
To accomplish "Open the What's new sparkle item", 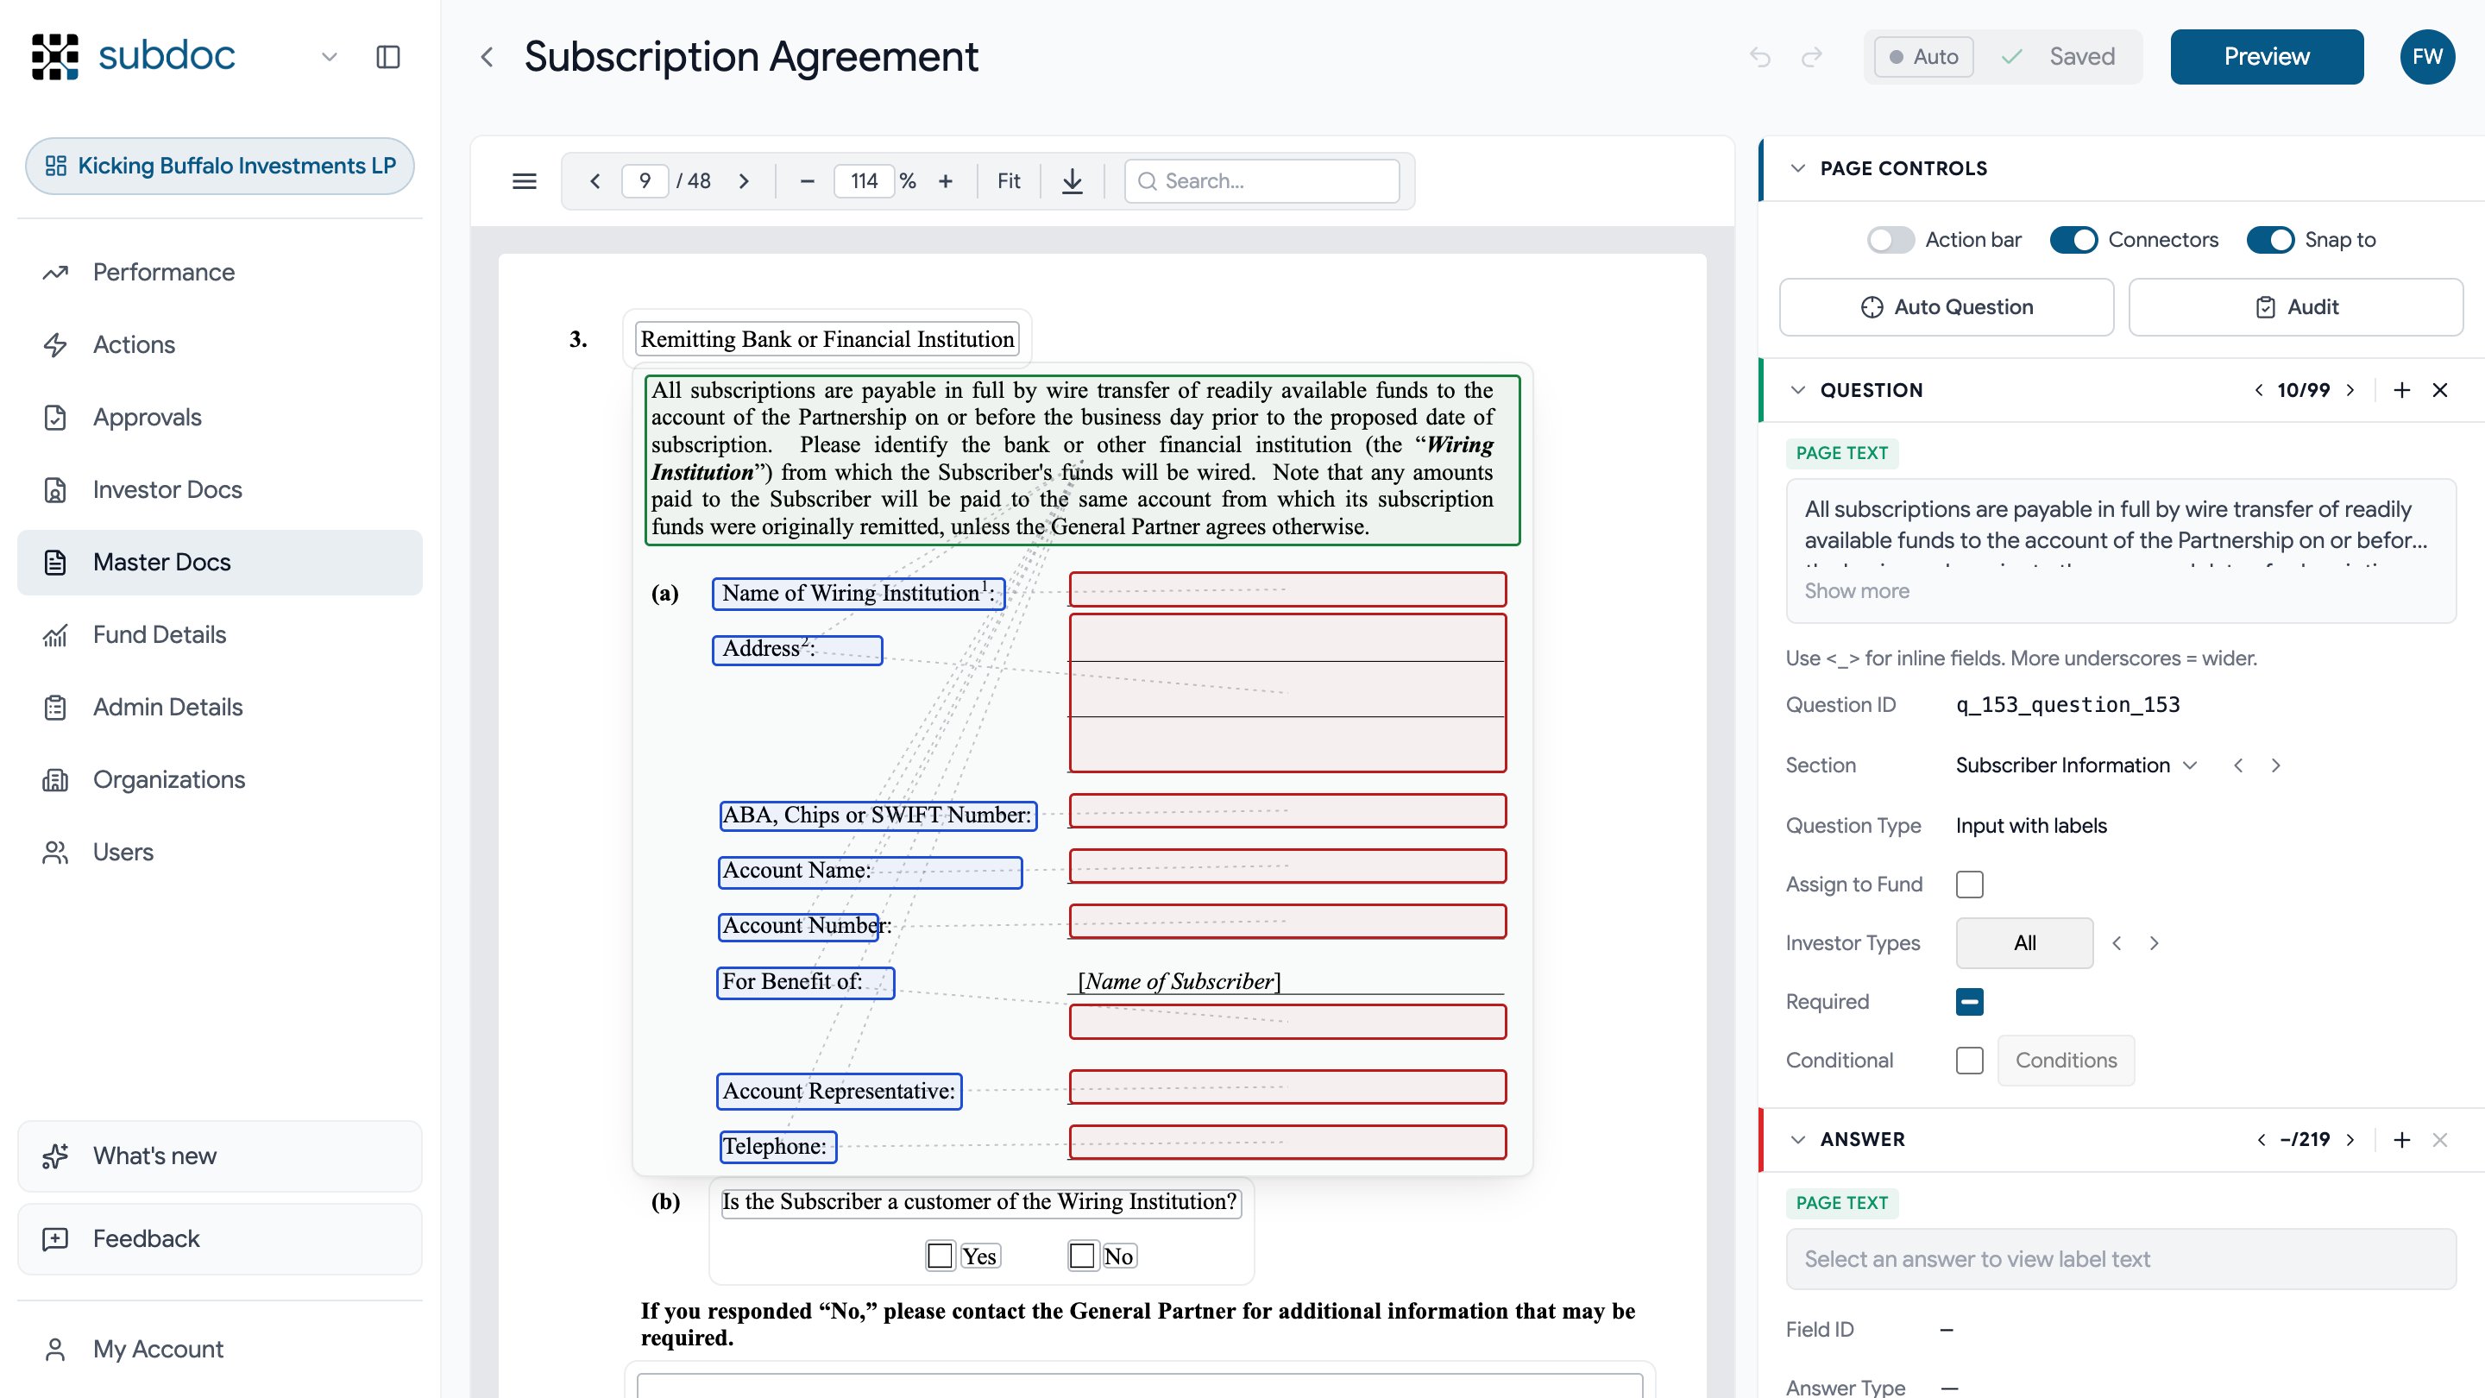I will 220,1156.
